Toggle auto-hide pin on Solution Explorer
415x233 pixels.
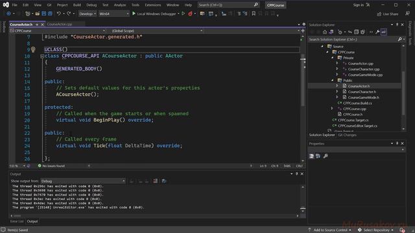397,25
